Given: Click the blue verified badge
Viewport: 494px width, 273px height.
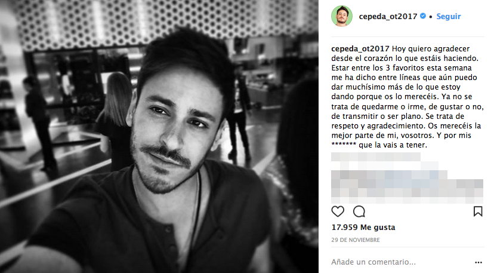Looking at the screenshot, I should [x=423, y=16].
